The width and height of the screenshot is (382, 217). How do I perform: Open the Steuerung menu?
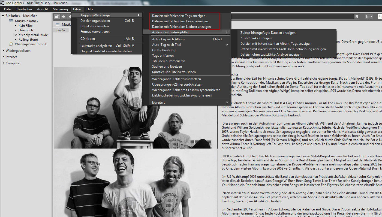[x=61, y=9]
